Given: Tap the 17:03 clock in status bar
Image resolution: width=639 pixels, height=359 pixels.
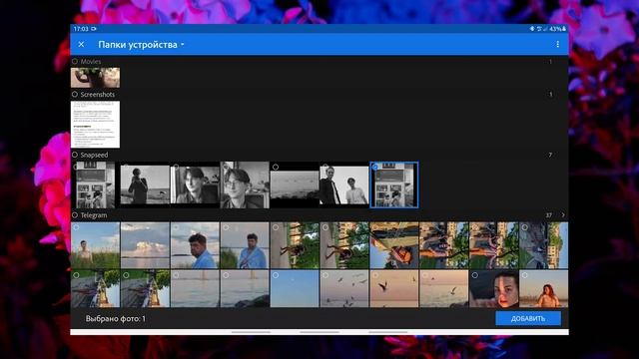Looking at the screenshot, I should pos(81,29).
